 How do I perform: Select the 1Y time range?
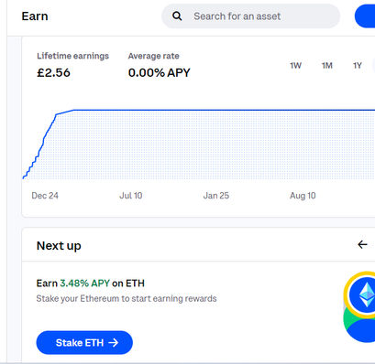click(x=358, y=66)
